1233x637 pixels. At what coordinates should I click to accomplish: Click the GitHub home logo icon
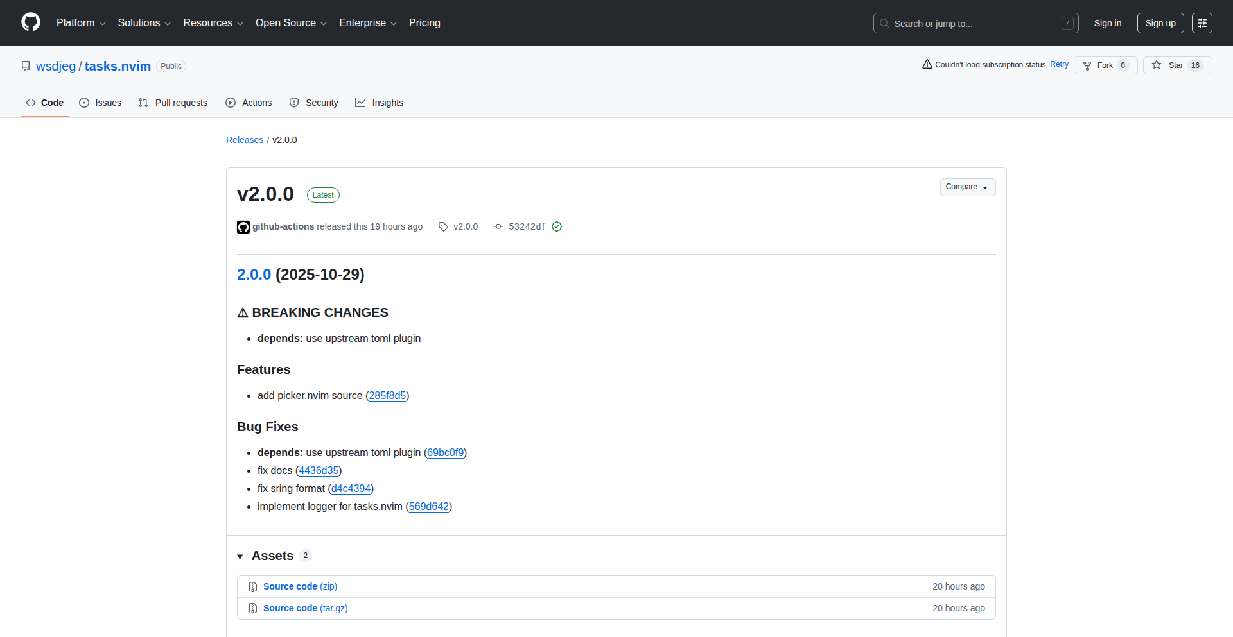[30, 22]
